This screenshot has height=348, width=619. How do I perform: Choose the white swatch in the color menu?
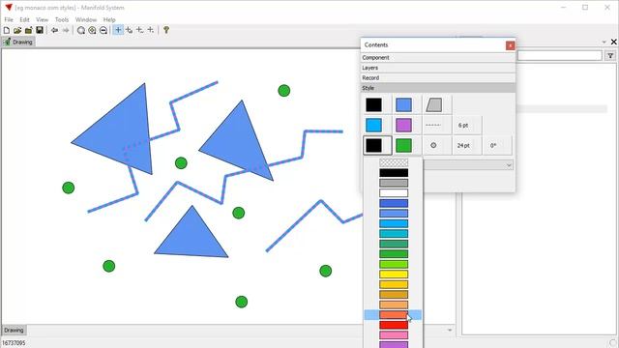pyautogui.click(x=394, y=193)
